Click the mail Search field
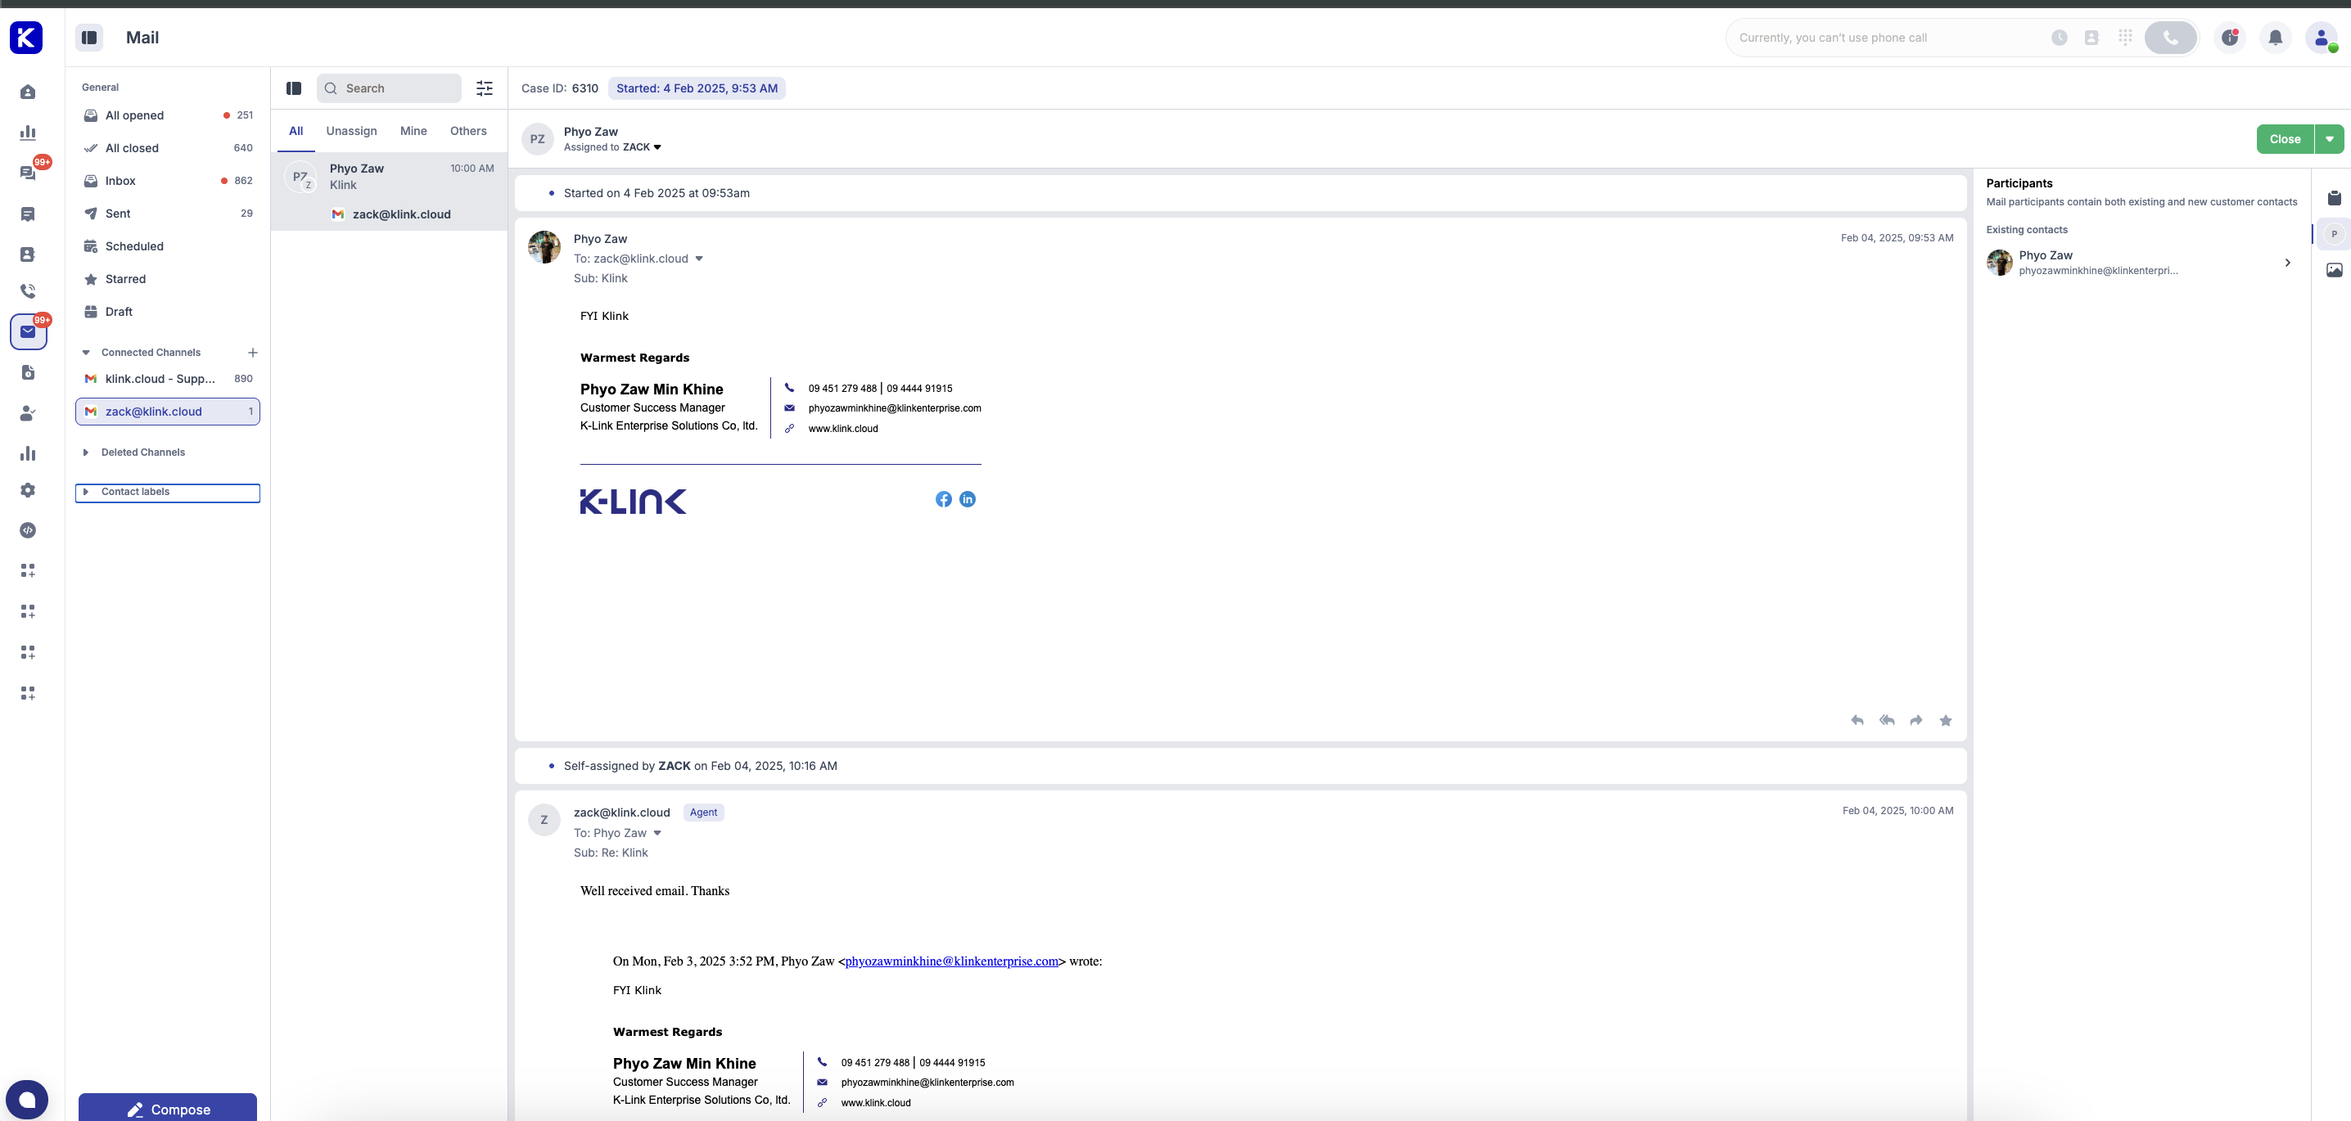 click(x=392, y=88)
